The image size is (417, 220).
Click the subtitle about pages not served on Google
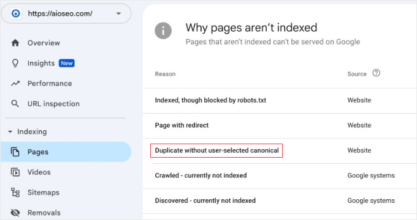(x=273, y=42)
